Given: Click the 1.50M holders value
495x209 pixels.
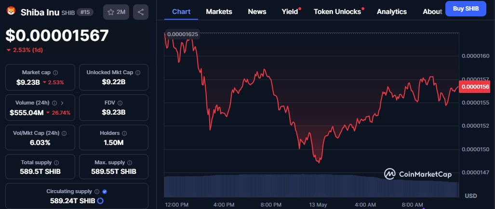Looking at the screenshot, I should (x=114, y=143).
